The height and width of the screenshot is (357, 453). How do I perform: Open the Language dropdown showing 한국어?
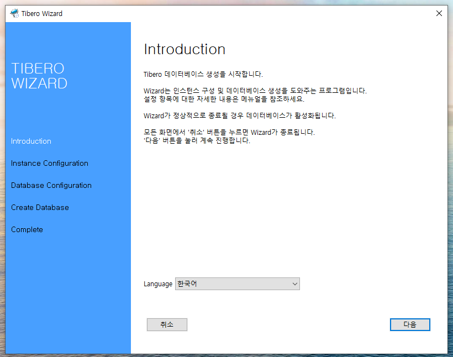[238, 284]
